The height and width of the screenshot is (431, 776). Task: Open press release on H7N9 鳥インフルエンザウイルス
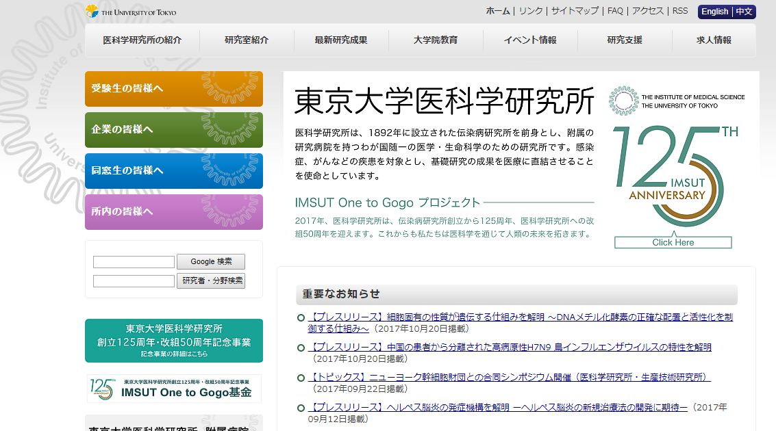coord(510,348)
